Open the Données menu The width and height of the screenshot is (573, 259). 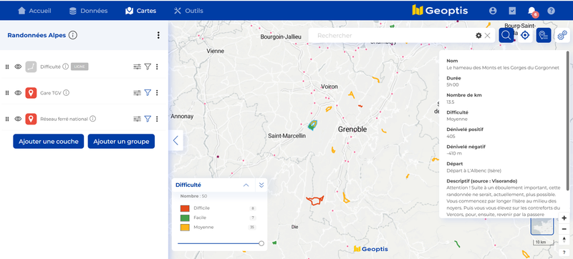coord(88,11)
